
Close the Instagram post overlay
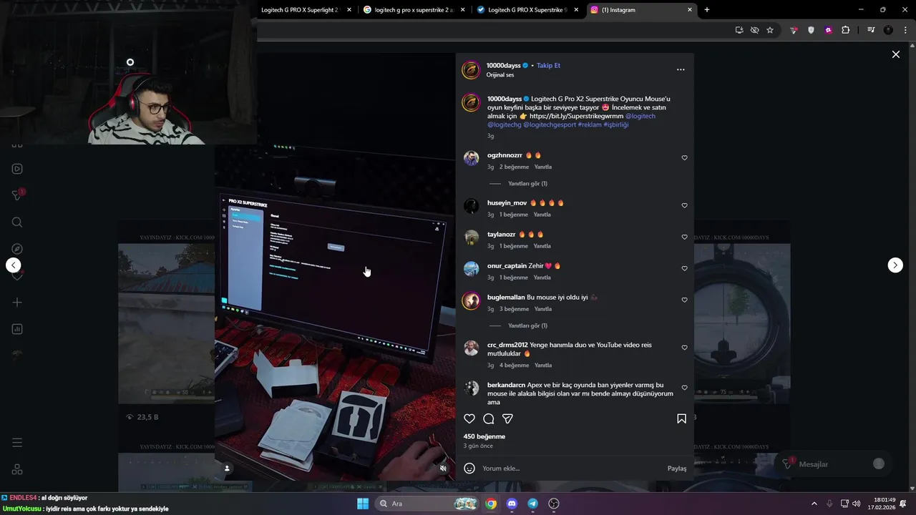coord(895,54)
